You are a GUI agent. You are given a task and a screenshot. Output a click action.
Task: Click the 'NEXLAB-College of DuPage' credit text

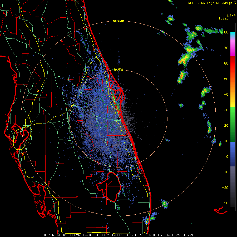click(210, 3)
